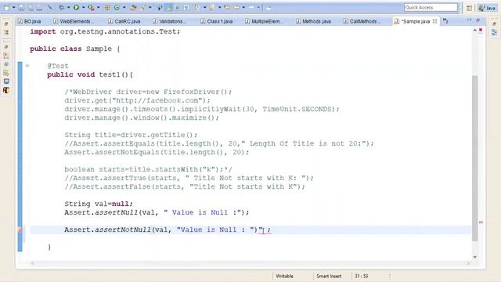Image resolution: width=501 pixels, height=282 pixels.
Task: Collapse the test1 method fold marker
Action: coord(27,66)
